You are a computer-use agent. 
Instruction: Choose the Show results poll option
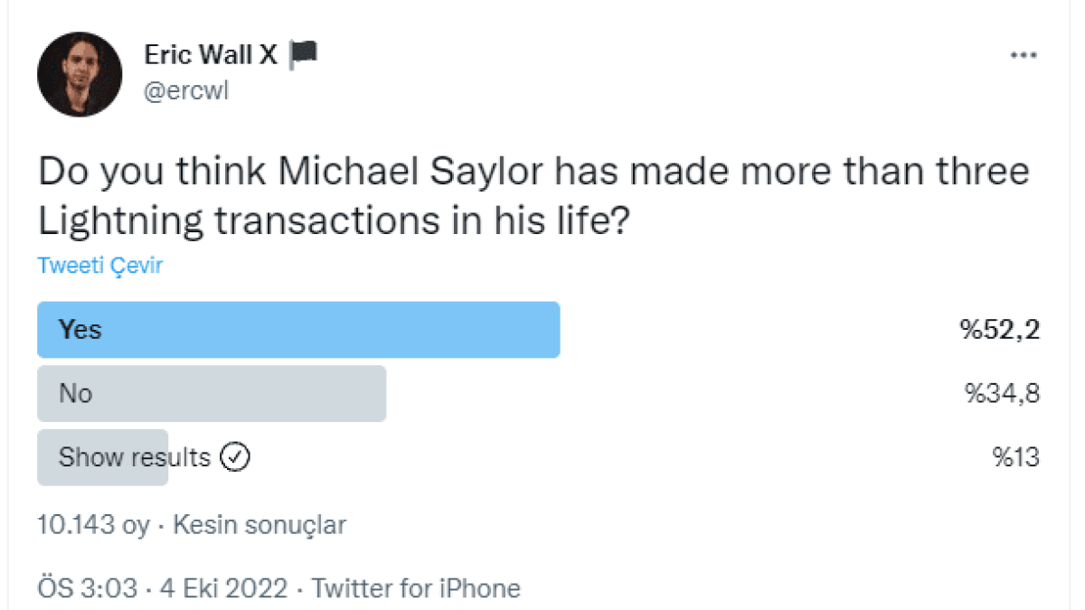coord(134,457)
